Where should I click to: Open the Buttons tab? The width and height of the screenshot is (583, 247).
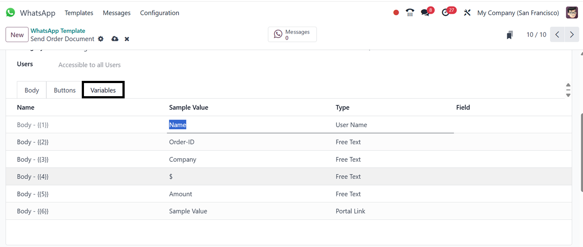65,90
